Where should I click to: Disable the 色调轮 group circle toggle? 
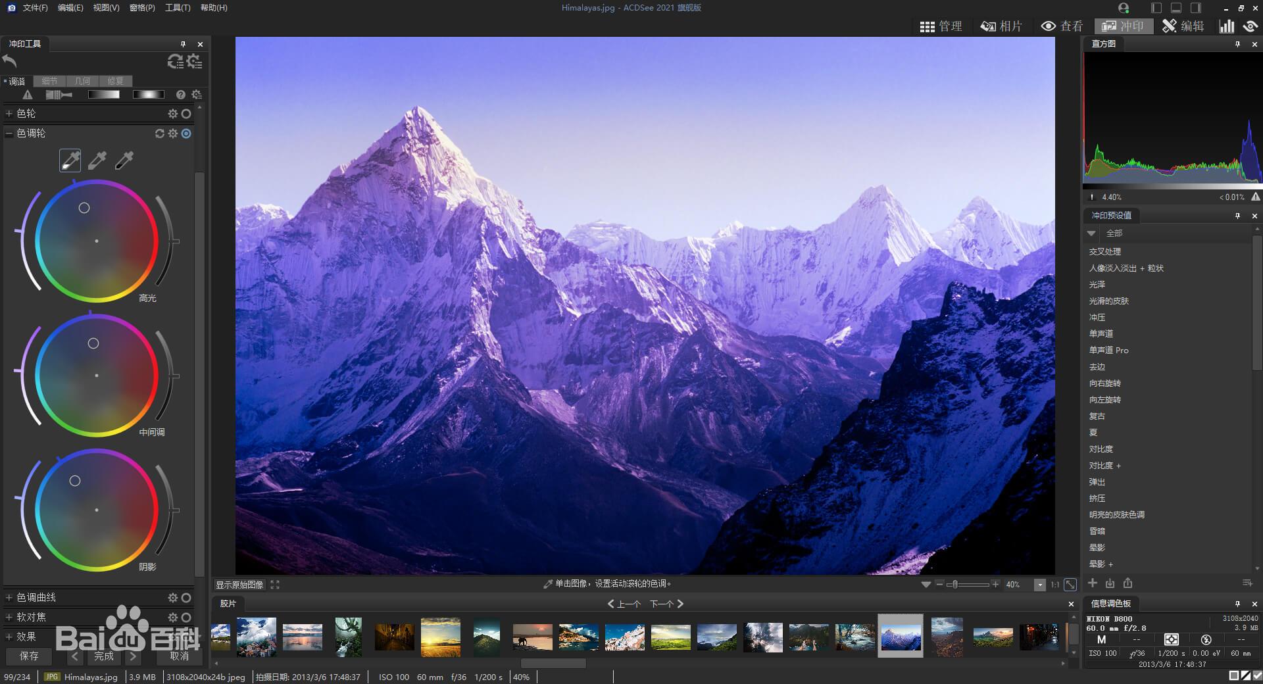[x=186, y=134]
